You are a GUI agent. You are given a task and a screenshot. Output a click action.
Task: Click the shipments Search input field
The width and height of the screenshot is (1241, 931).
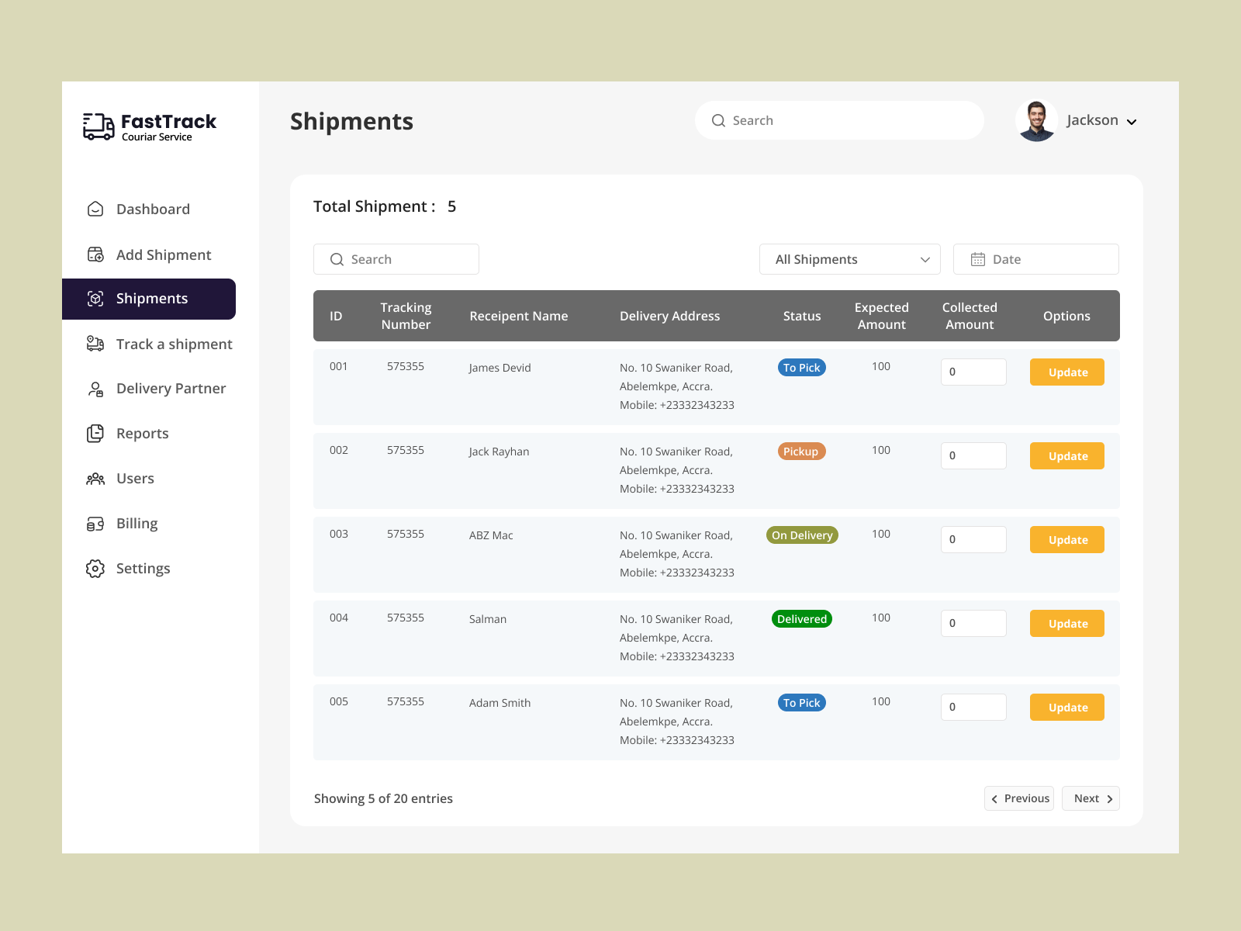pyautogui.click(x=396, y=259)
